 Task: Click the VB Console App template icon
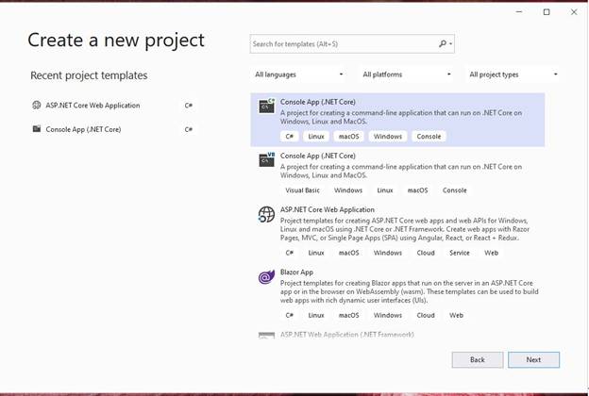(267, 159)
